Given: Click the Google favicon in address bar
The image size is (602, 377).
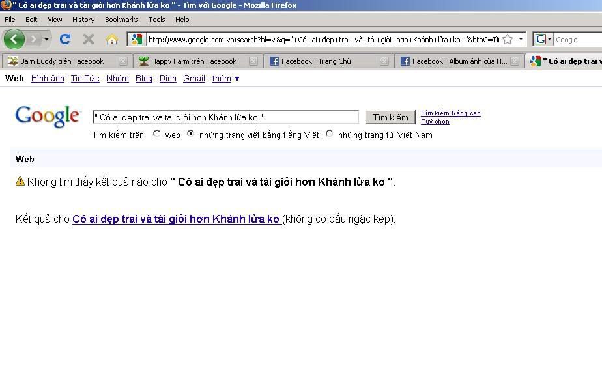Looking at the screenshot, I should click(137, 39).
